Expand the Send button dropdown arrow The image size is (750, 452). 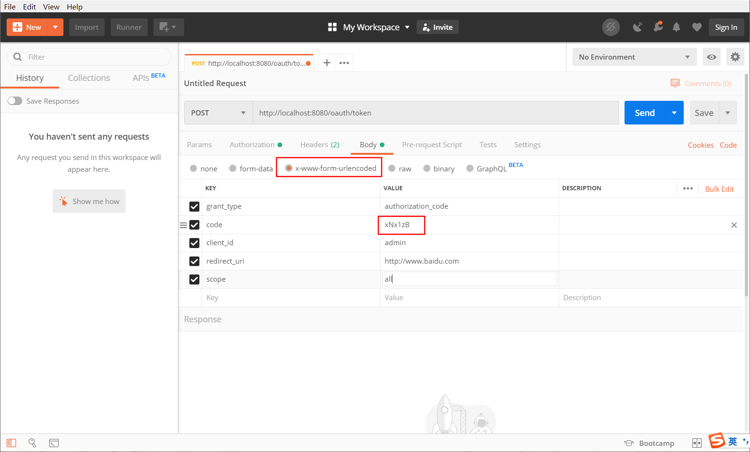pos(674,113)
